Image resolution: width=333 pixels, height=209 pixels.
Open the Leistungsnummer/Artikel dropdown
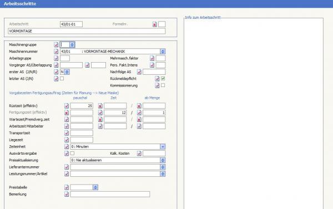[163, 174]
